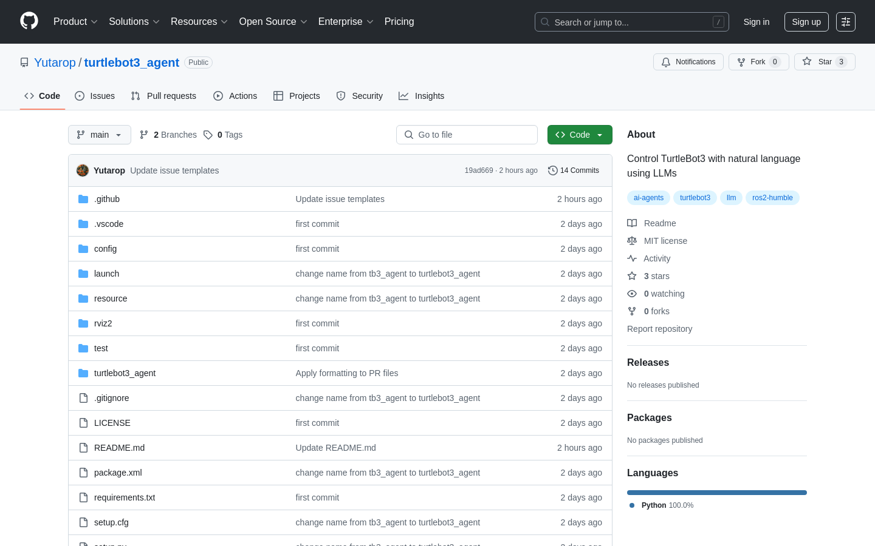Open the GitHub homepage logo
This screenshot has width=875, height=546.
[29, 21]
